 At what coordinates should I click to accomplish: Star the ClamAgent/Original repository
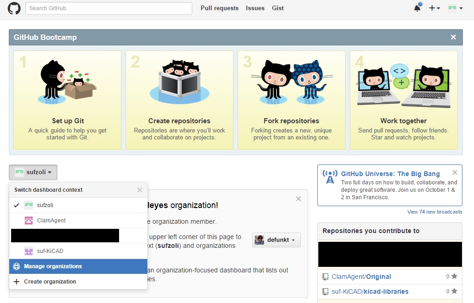point(453,277)
